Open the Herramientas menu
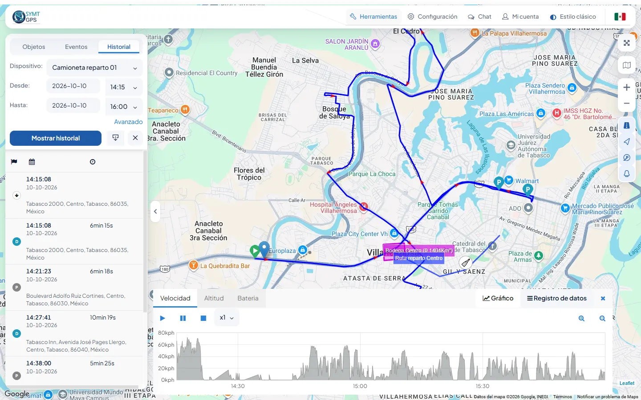The width and height of the screenshot is (641, 400). click(373, 16)
